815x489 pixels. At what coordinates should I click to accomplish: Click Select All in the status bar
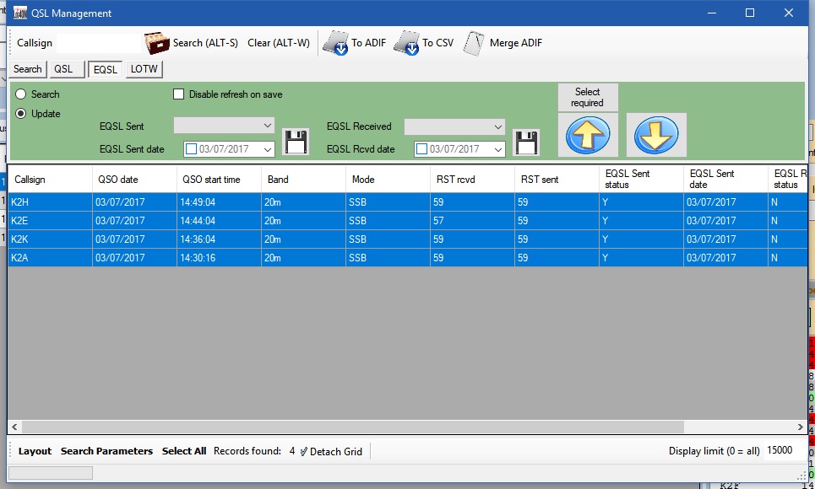click(184, 451)
